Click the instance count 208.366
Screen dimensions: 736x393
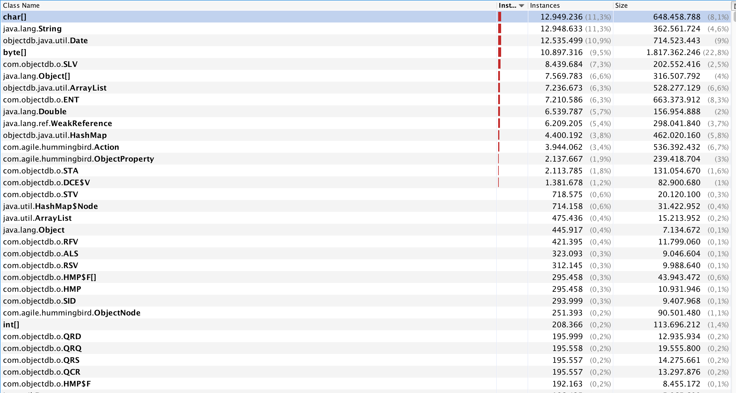pyautogui.click(x=567, y=325)
